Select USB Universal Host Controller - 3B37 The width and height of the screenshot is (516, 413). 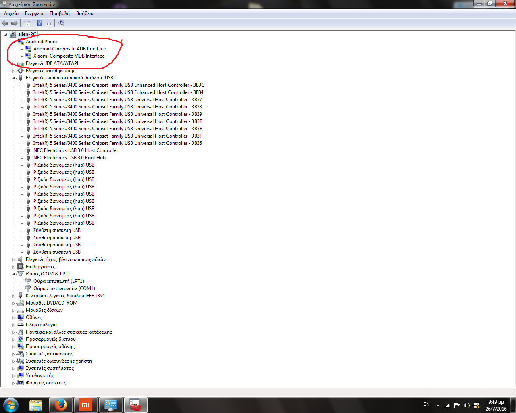tap(118, 100)
